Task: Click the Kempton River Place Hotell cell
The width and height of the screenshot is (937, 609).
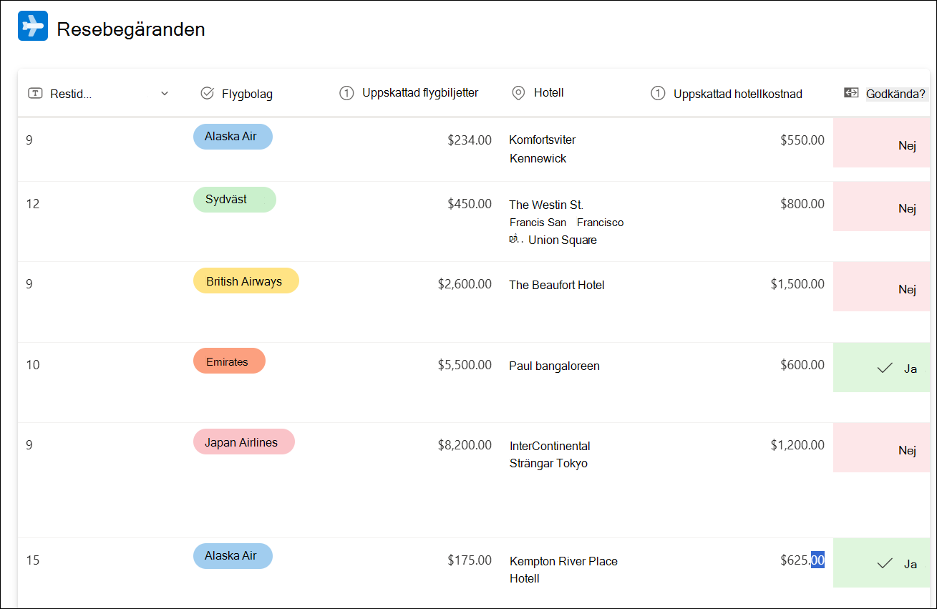Action: [563, 570]
